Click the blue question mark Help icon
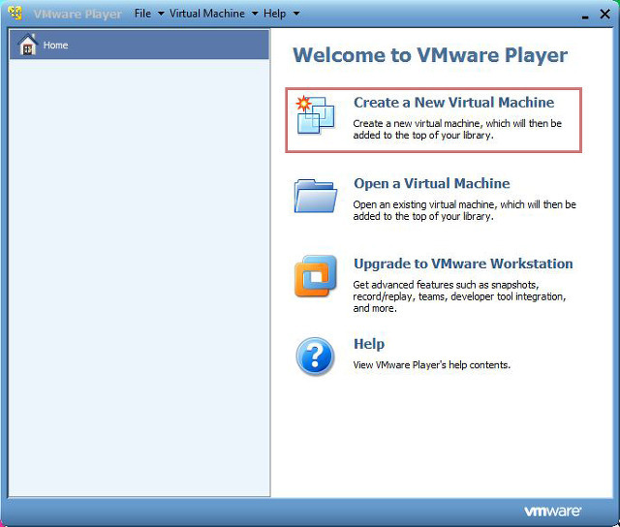The height and width of the screenshot is (527, 620). click(315, 356)
